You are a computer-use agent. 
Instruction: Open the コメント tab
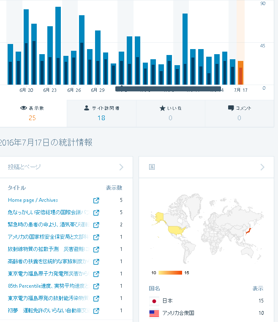[239, 113]
